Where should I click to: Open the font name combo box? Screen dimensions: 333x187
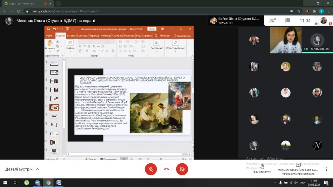[x=91, y=42]
